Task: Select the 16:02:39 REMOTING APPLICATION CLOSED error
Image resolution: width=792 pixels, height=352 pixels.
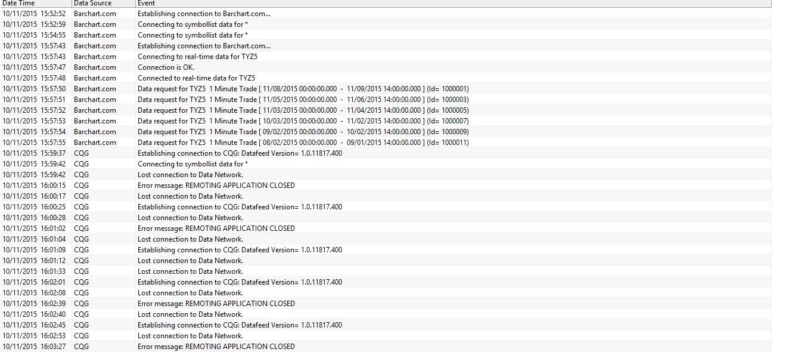Action: click(x=216, y=304)
